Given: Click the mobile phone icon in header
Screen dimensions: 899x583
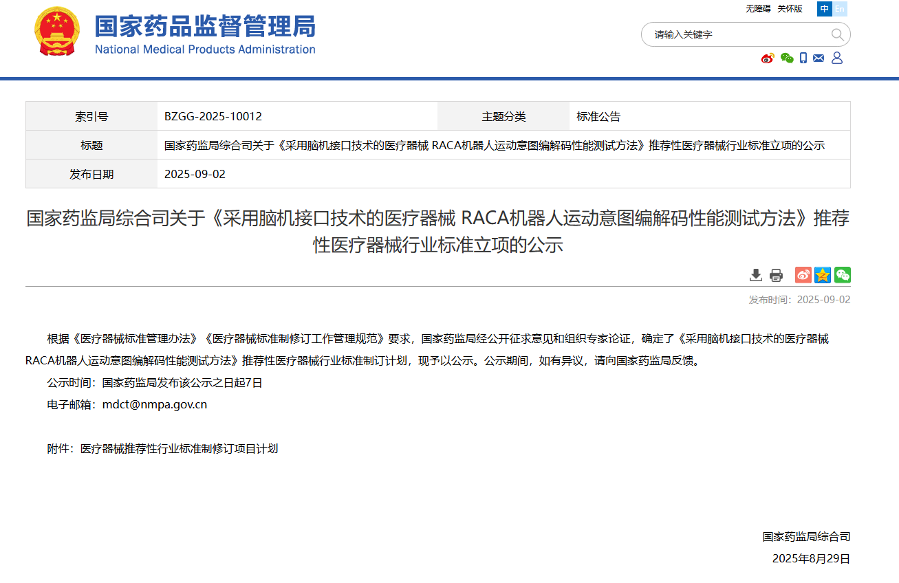Looking at the screenshot, I should [803, 58].
